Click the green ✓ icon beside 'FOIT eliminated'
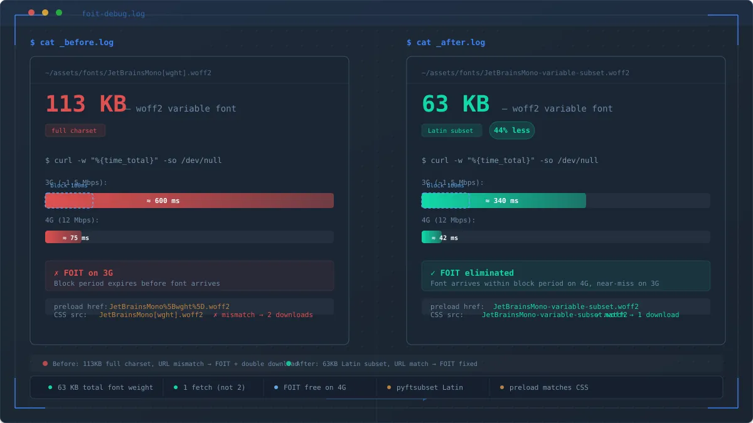 tap(433, 273)
